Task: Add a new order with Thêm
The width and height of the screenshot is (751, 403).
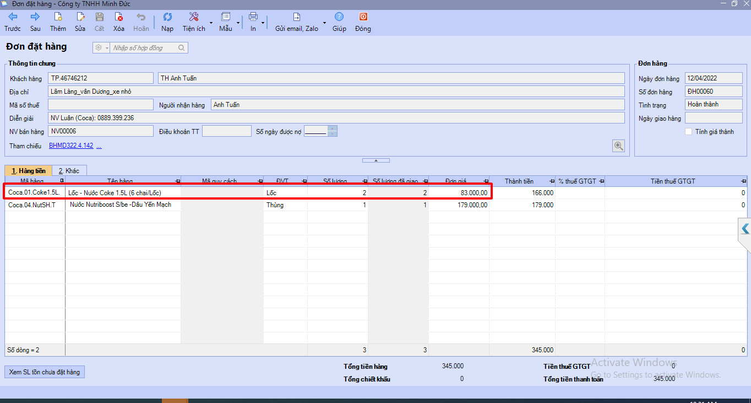Action: (58, 22)
